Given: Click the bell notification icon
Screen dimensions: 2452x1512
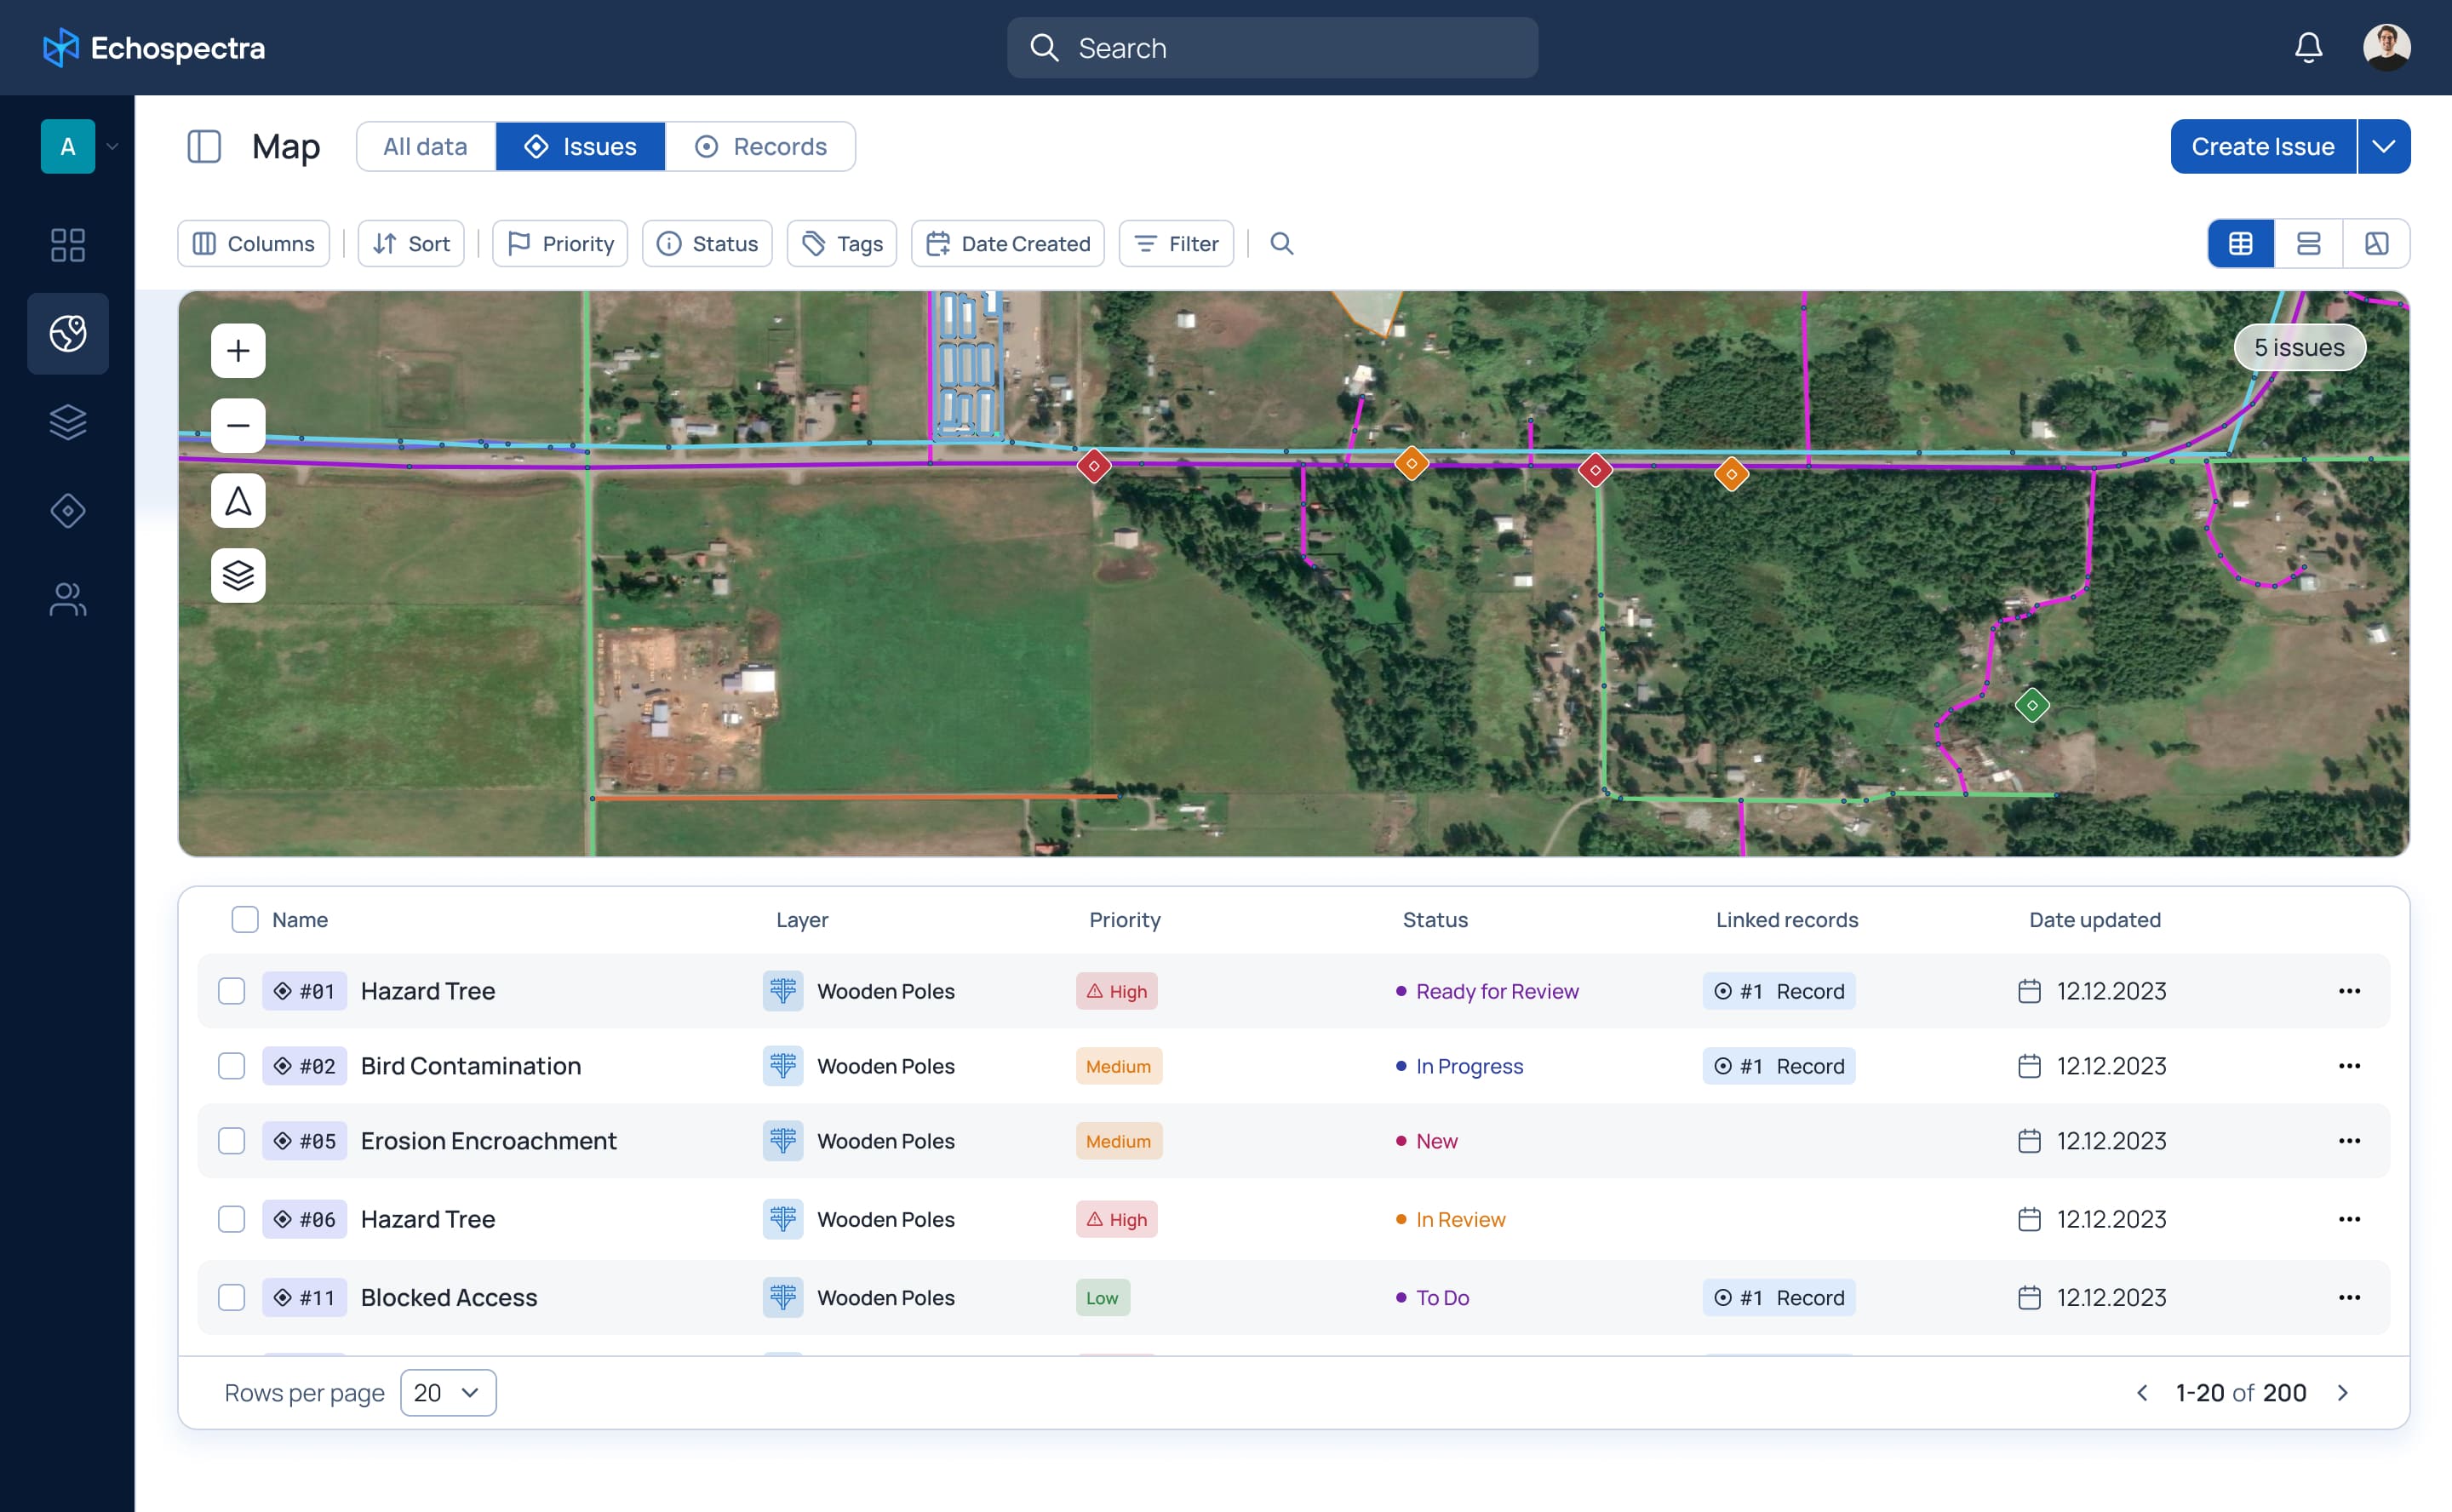Looking at the screenshot, I should click(2306, 48).
